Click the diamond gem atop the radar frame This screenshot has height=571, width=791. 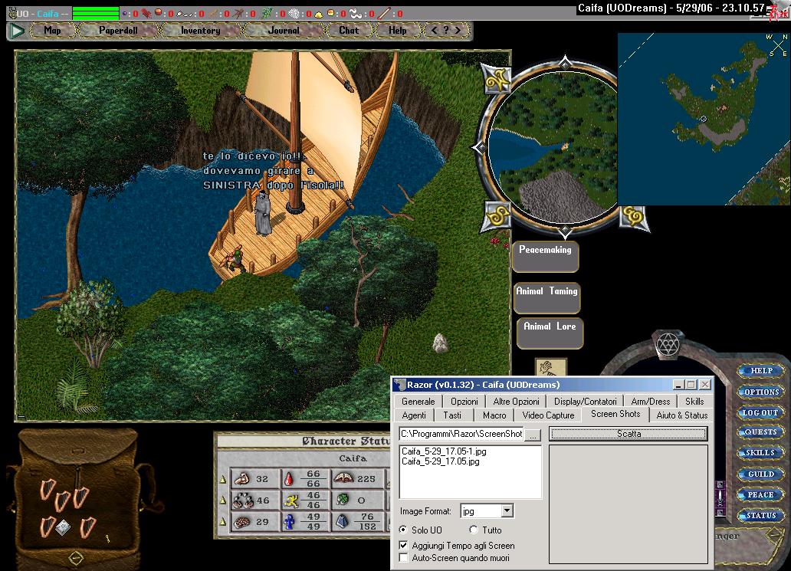point(565,63)
